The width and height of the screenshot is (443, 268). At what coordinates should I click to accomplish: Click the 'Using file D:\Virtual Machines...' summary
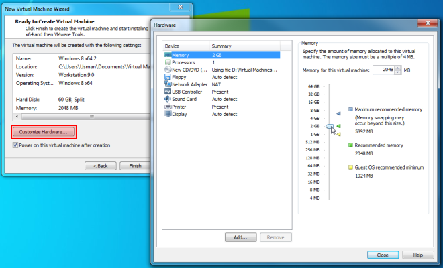coord(245,70)
